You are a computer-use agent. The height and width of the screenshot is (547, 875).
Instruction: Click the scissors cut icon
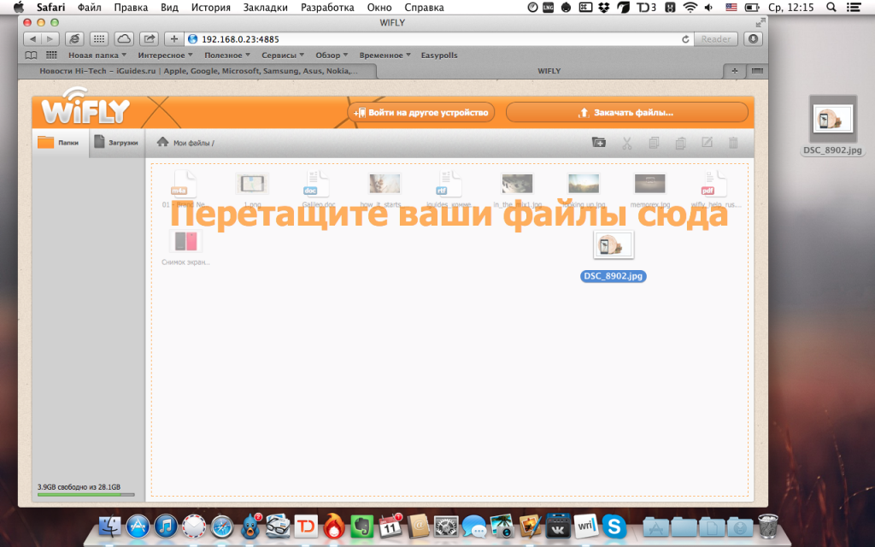click(x=626, y=143)
